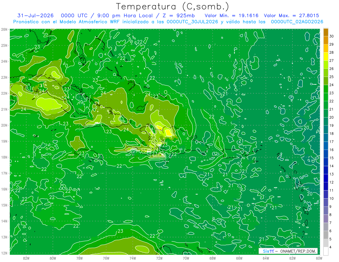Image resolution: width=339 pixels, height=262 pixels.
Task: Click the legend label "19"
Action: [x=332, y=125]
